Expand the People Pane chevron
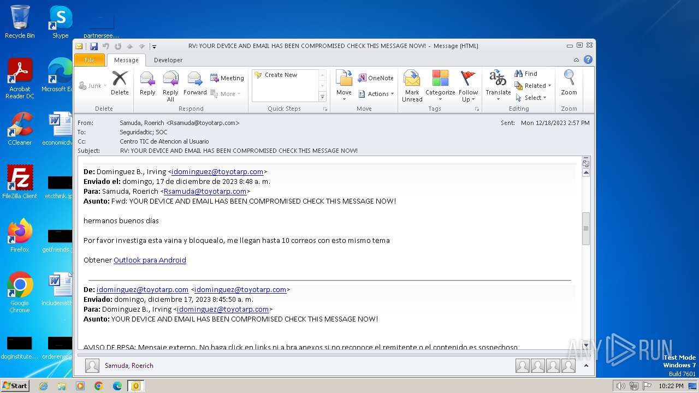699x393 pixels. point(586,366)
